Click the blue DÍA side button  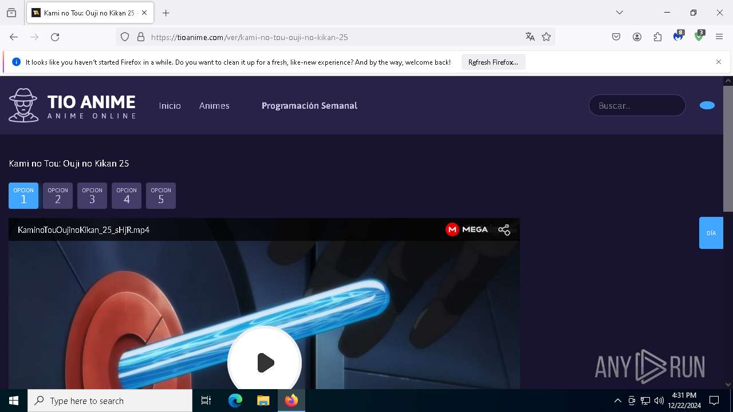(x=711, y=233)
